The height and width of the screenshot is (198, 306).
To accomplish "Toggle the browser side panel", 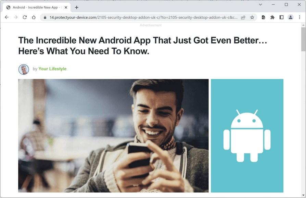I will pos(281,17).
